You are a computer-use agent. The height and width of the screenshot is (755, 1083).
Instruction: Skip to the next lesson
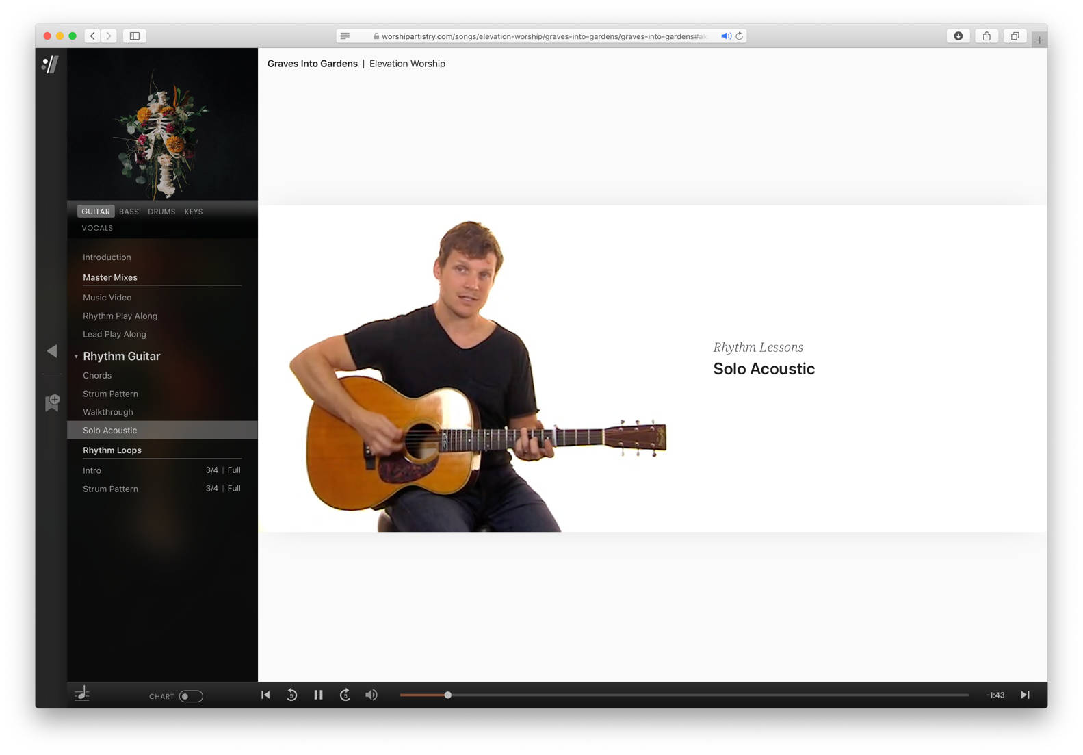click(x=1025, y=695)
